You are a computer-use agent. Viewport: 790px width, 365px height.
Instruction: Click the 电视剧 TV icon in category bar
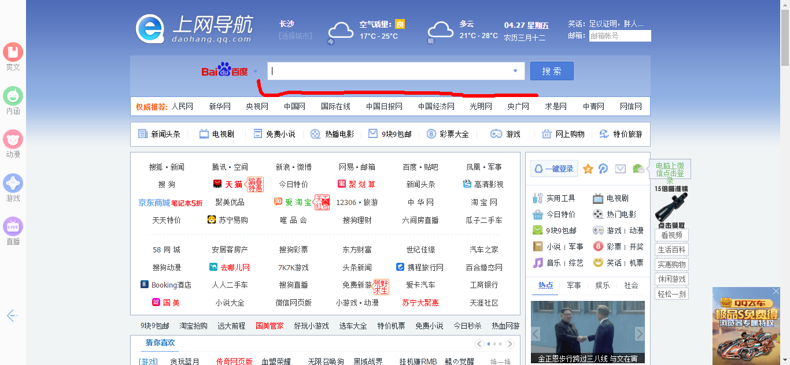204,134
